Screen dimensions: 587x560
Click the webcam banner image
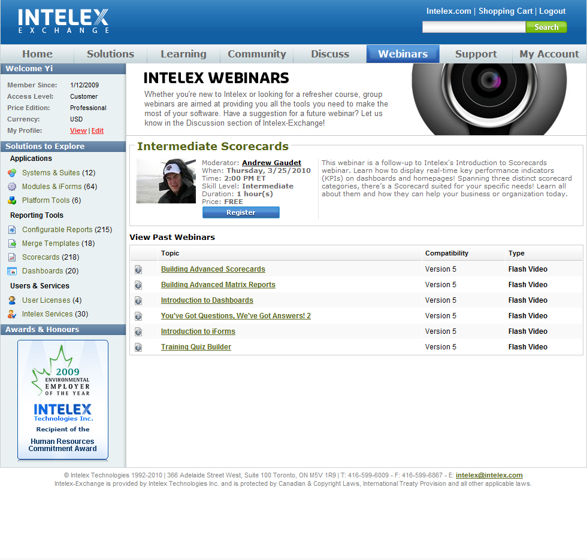click(x=489, y=99)
